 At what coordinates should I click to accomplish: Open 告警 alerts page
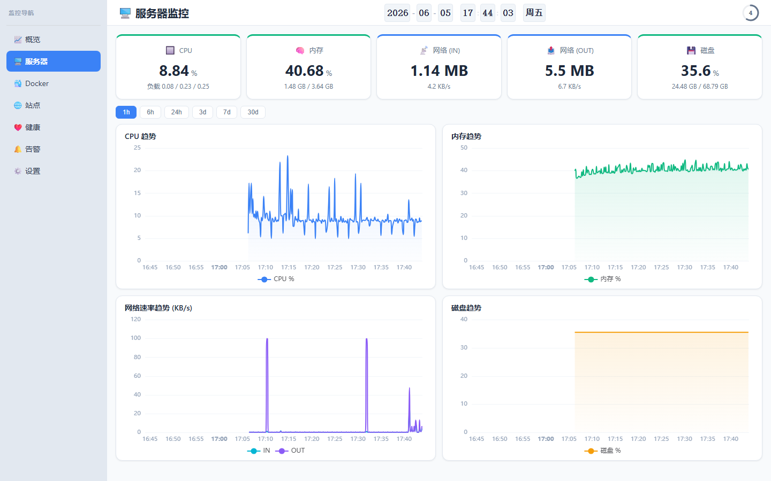(x=54, y=149)
